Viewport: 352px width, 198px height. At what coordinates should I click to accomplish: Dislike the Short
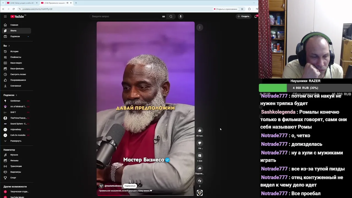tap(200, 143)
